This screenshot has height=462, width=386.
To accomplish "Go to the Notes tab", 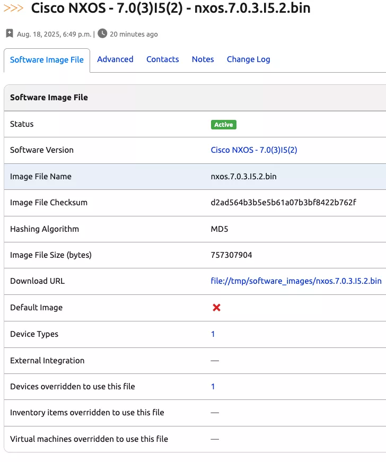I will (203, 59).
